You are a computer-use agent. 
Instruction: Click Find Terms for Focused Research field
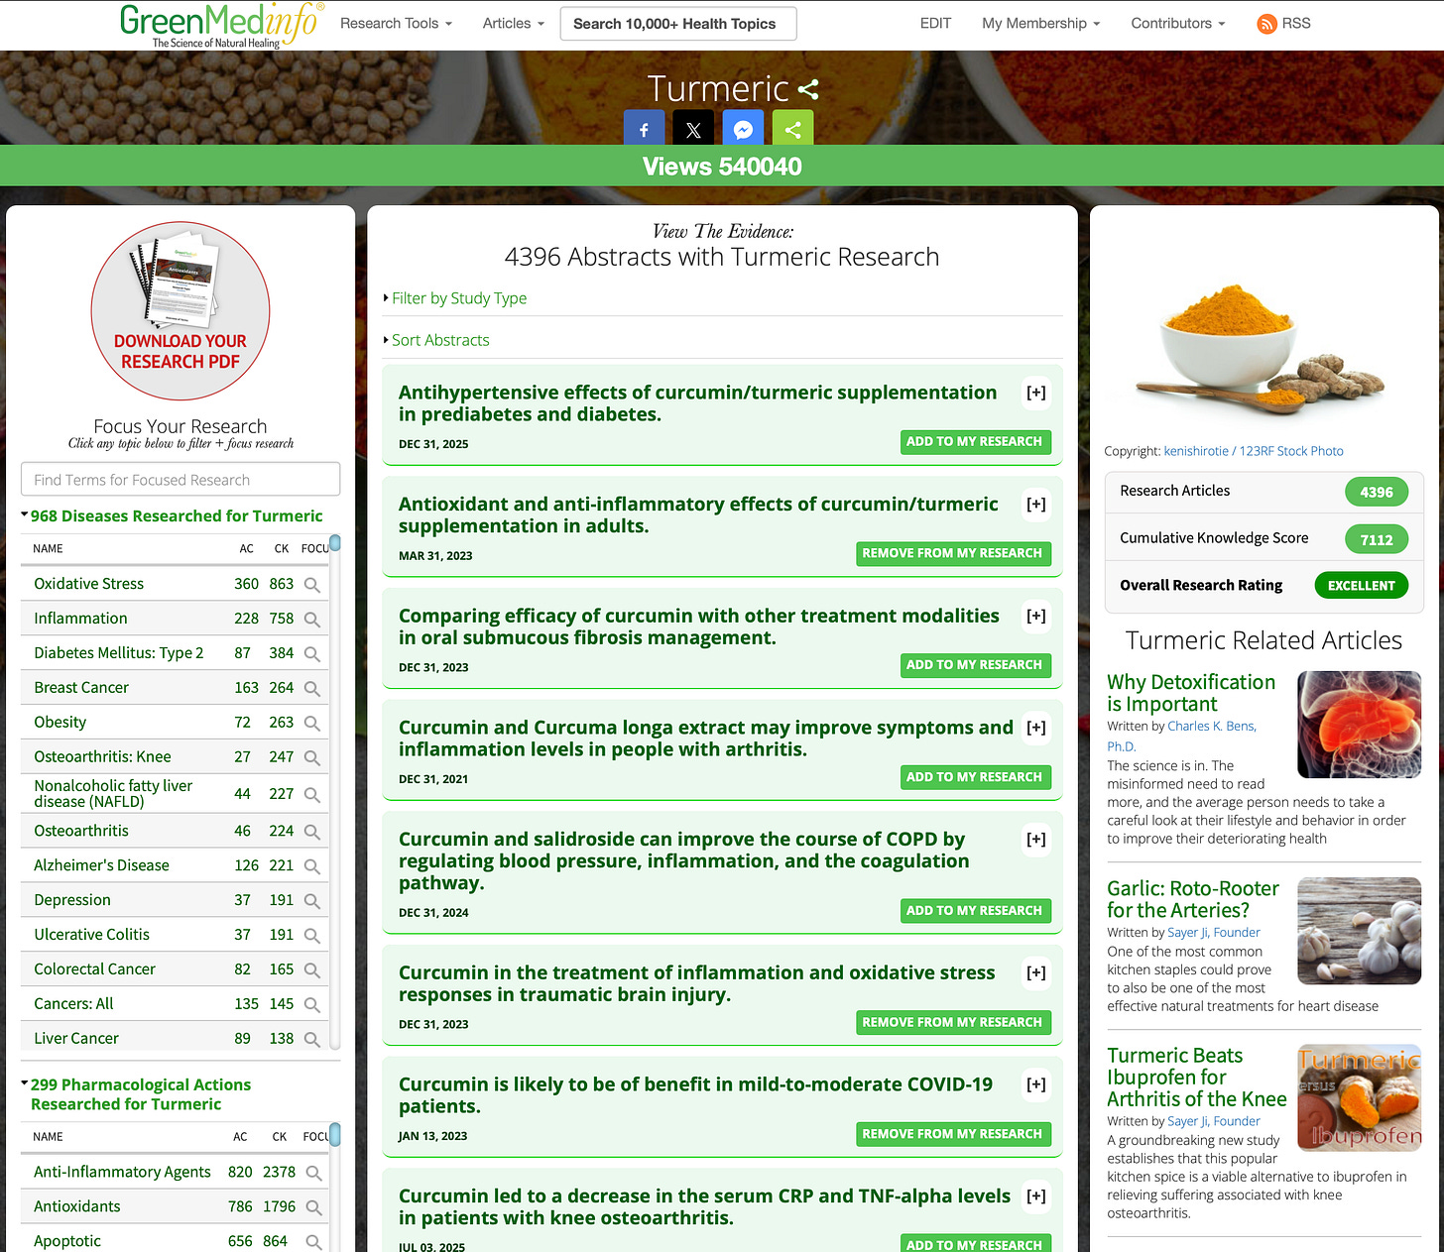coord(180,480)
